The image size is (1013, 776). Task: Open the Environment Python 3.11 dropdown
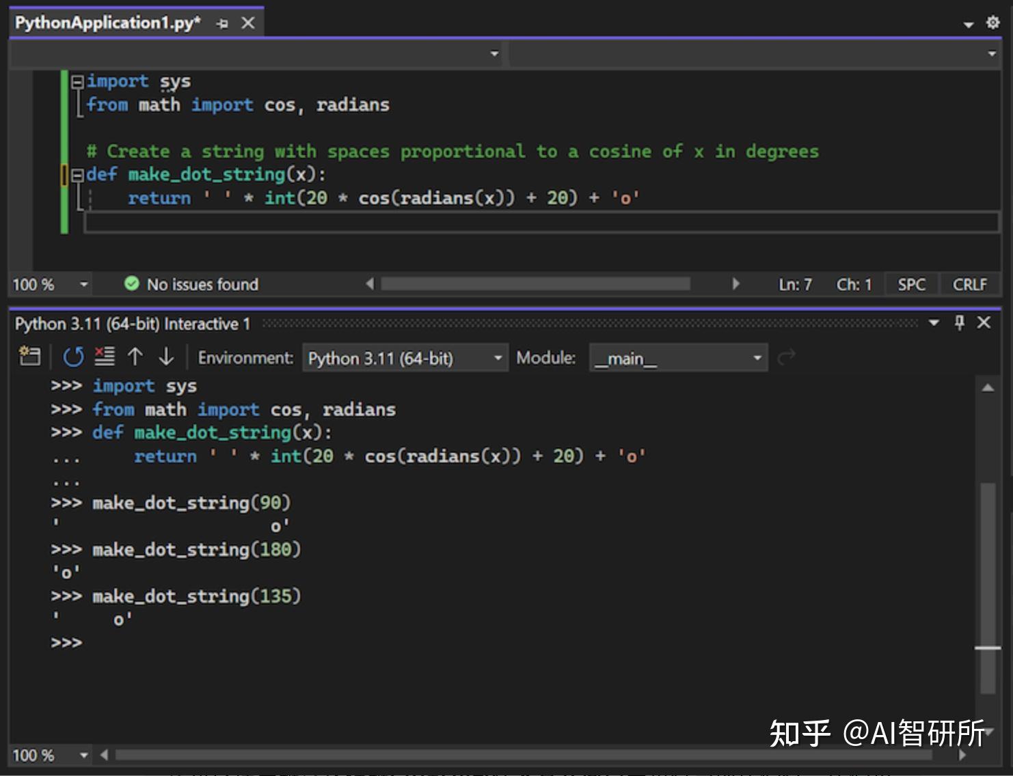(405, 358)
